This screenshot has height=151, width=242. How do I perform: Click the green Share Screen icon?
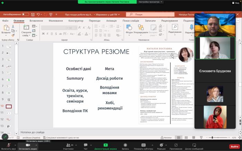pos(105,145)
